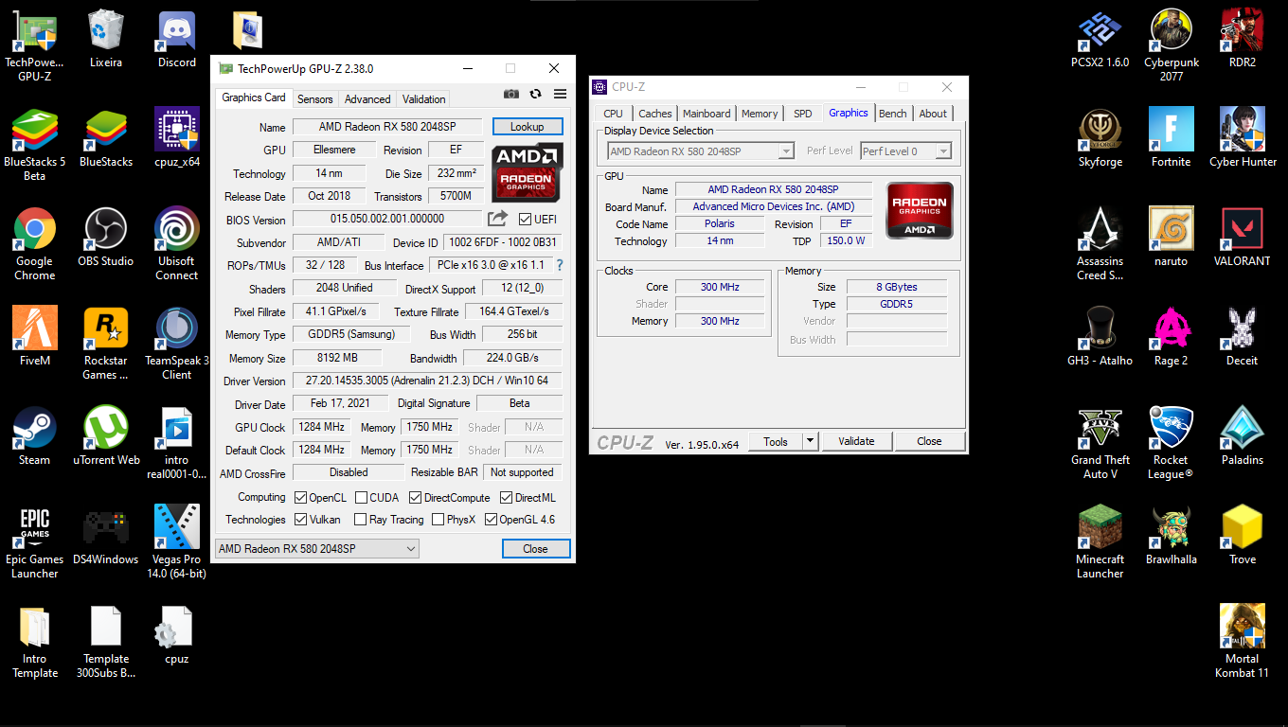Select the BlueStacks 5 Beta shortcut

pyautogui.click(x=35, y=145)
